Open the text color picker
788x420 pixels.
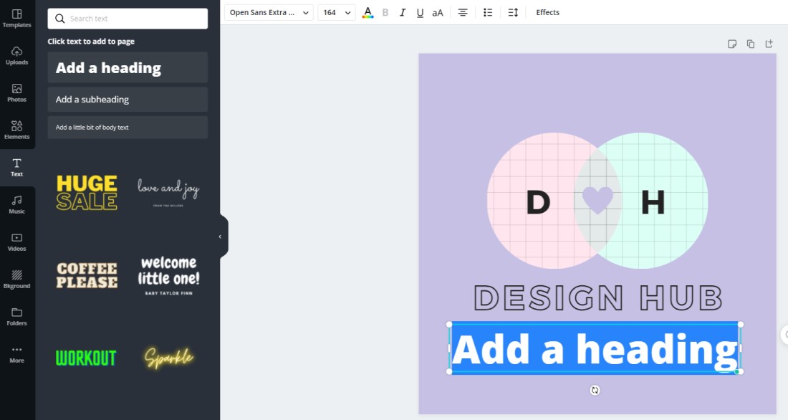coord(368,13)
